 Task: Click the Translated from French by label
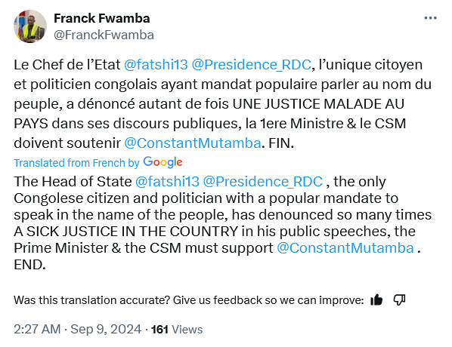click(76, 163)
